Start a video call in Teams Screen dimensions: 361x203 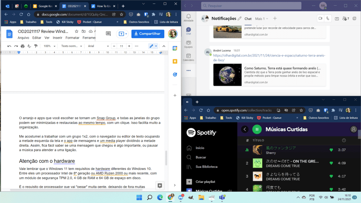pos(320,18)
